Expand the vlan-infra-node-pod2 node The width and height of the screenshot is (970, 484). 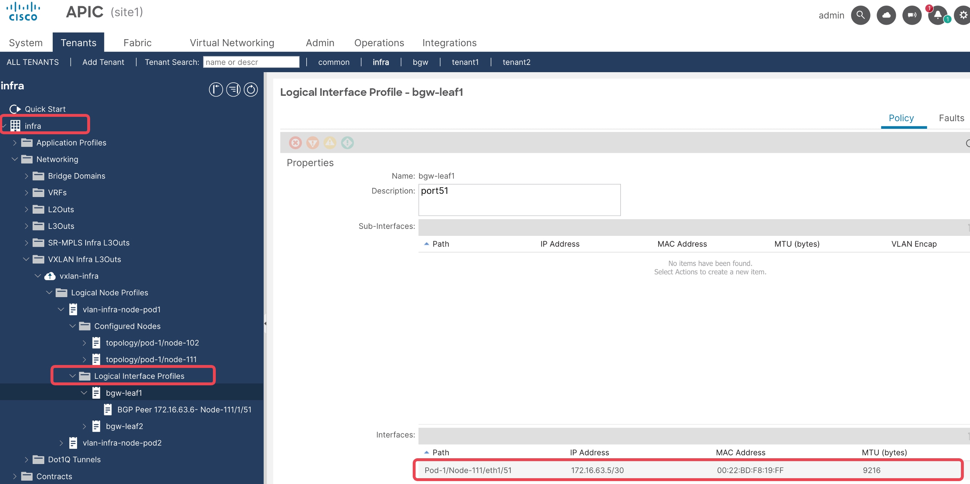[x=61, y=443]
